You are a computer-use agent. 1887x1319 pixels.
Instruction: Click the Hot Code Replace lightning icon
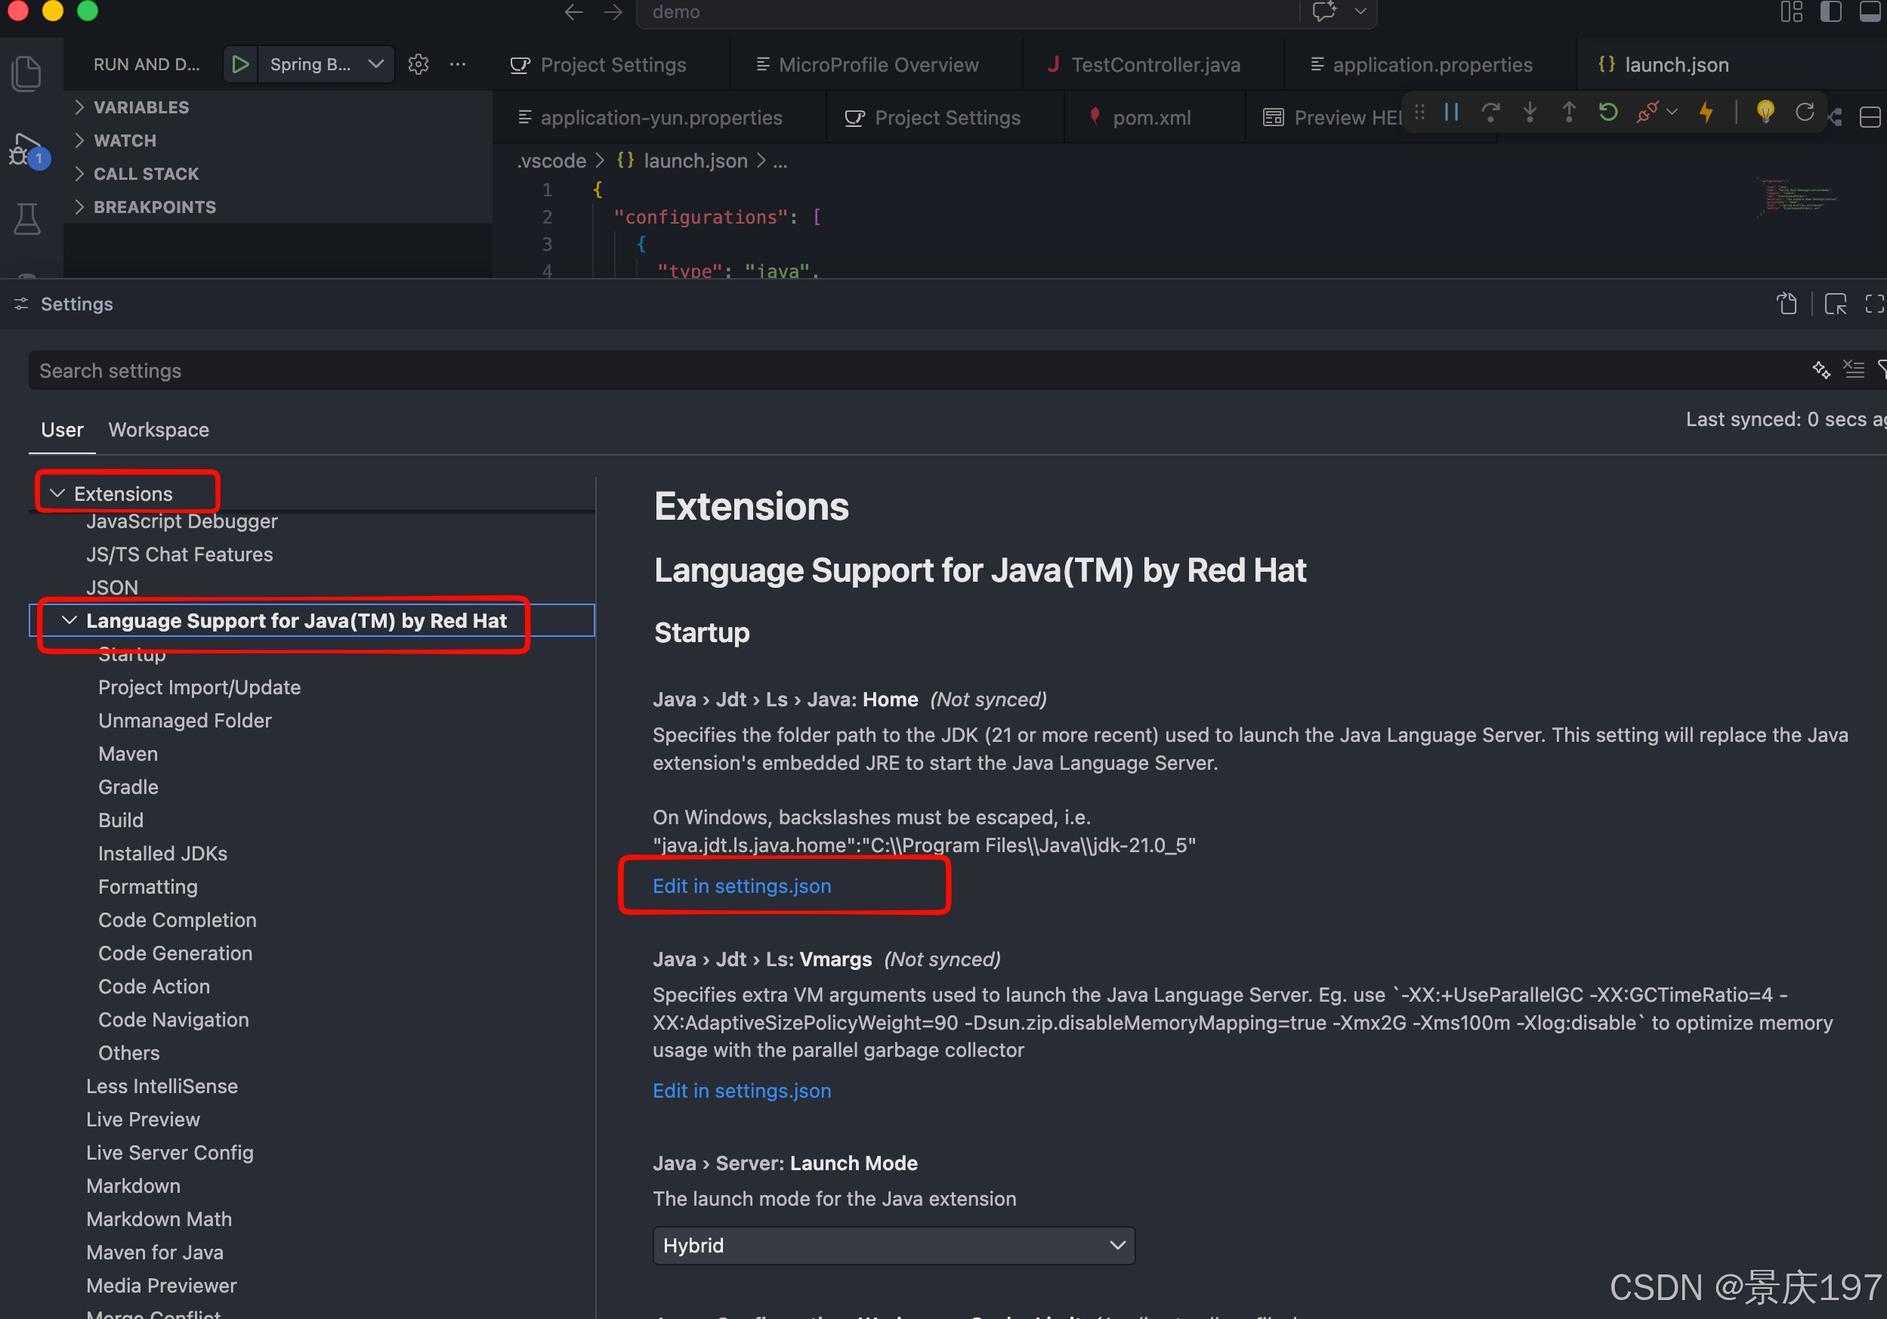pos(1706,113)
